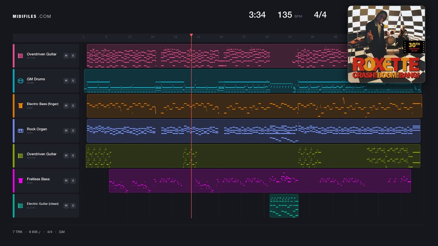The height and width of the screenshot is (246, 438).
Task: Click the blue Rock Organ note clip
Action: tap(254, 131)
